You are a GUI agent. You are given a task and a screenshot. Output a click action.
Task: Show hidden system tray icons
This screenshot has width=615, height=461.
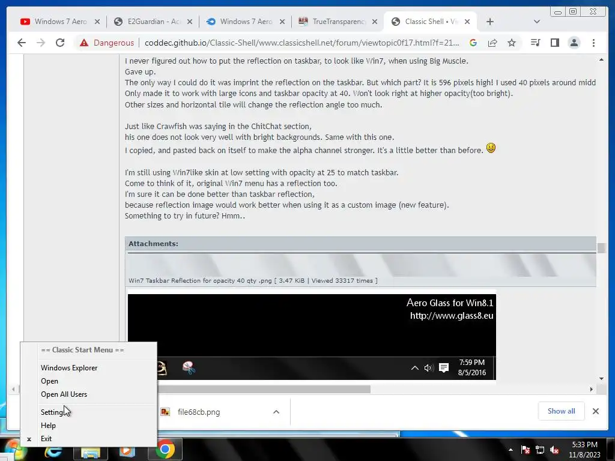(510, 450)
